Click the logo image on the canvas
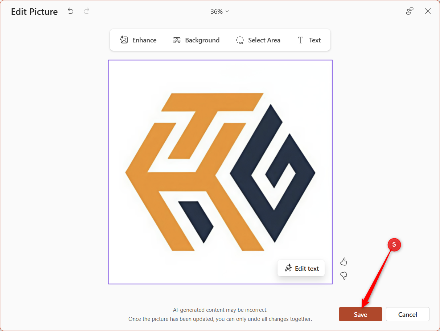Screen dimensions: 440x331 coord(220,172)
